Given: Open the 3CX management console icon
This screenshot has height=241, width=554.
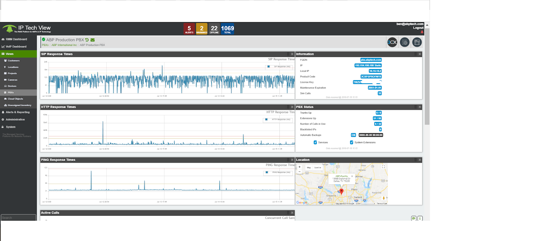Looking at the screenshot, I should pyautogui.click(x=392, y=42).
